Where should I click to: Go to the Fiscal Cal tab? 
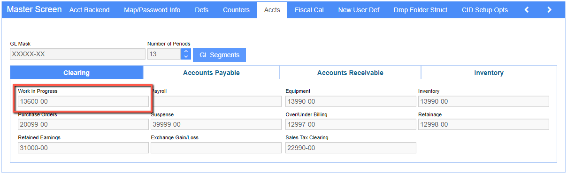309,10
